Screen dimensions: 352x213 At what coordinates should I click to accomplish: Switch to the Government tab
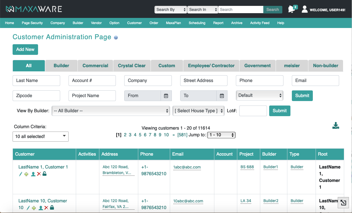click(x=257, y=66)
